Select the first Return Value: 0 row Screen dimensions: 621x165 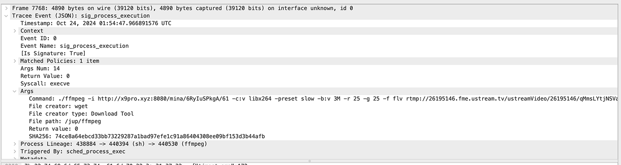(310, 76)
